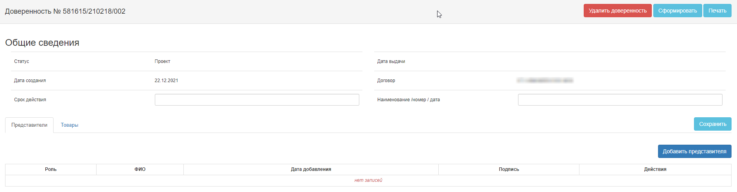Click the нет записей empty table row
Viewport: 737px width, 192px height.
368,180
